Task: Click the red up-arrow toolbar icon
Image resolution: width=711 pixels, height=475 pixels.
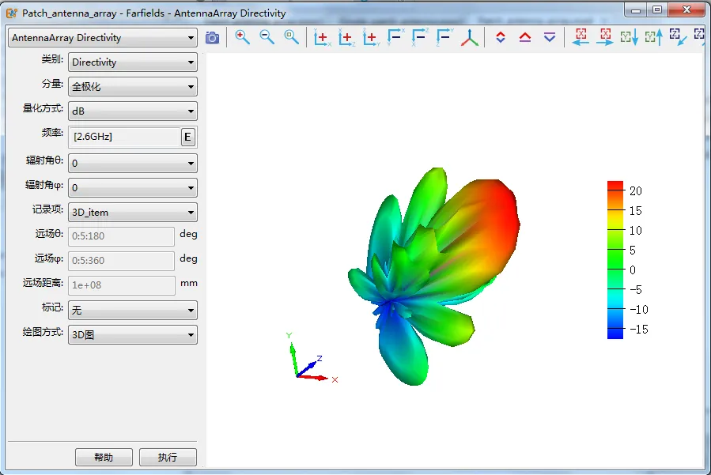Action: pos(525,37)
